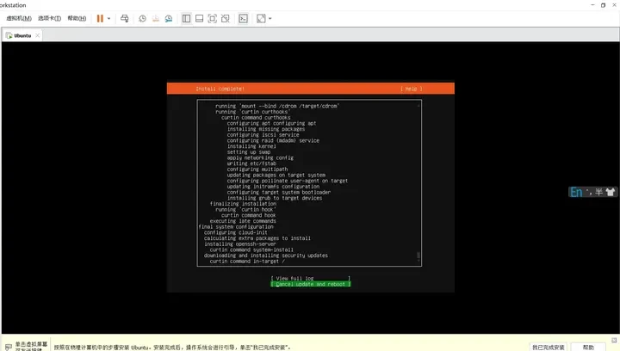Viewport: 620px width, 351px height.
Task: Click the En input language indicator
Action: coord(576,193)
